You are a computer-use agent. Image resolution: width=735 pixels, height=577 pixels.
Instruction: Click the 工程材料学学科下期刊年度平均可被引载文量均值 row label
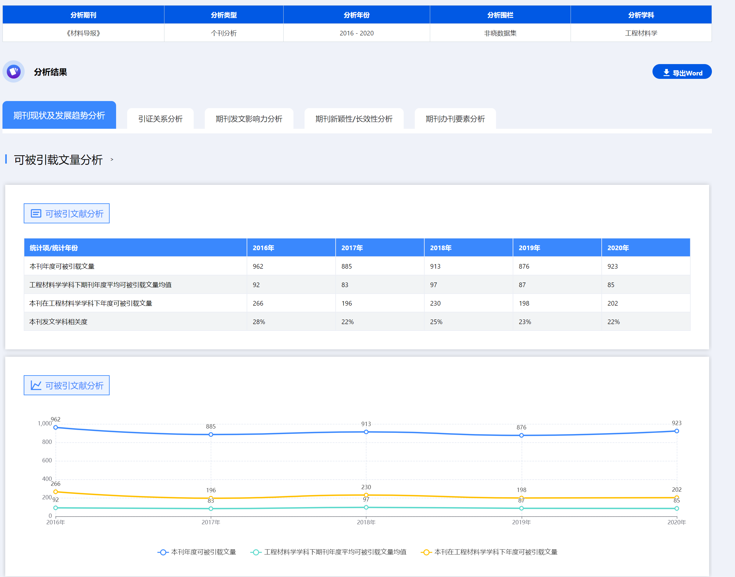(x=100, y=285)
